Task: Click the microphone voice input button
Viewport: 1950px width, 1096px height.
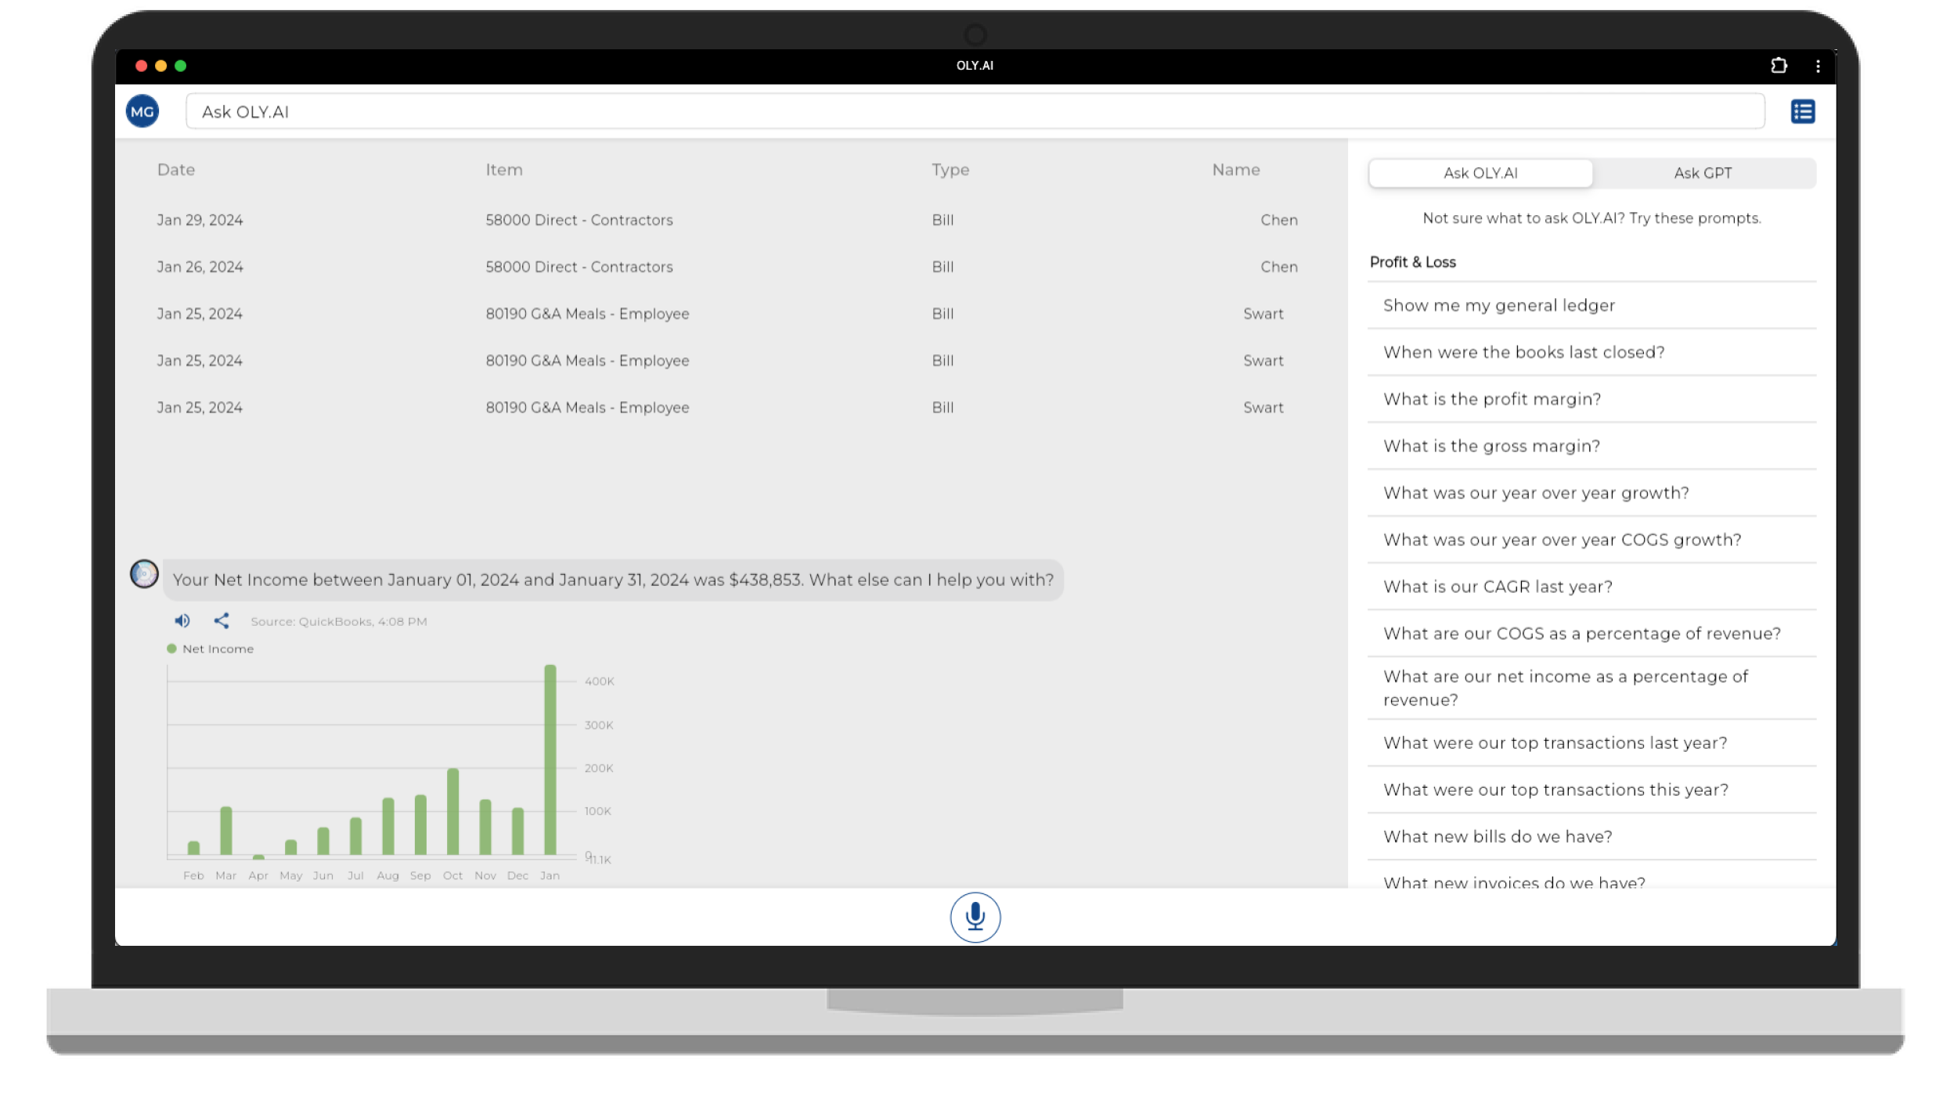Action: (x=975, y=917)
